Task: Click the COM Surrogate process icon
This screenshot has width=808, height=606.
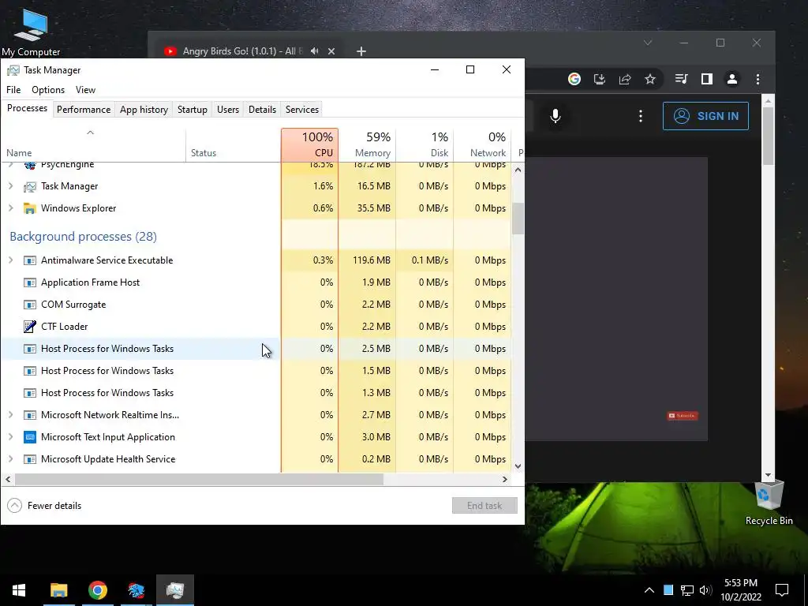Action: pyautogui.click(x=30, y=305)
